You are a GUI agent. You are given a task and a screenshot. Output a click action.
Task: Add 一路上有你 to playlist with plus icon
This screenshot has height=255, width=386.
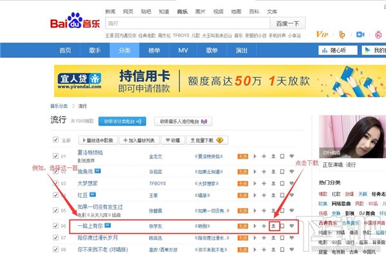264,225
